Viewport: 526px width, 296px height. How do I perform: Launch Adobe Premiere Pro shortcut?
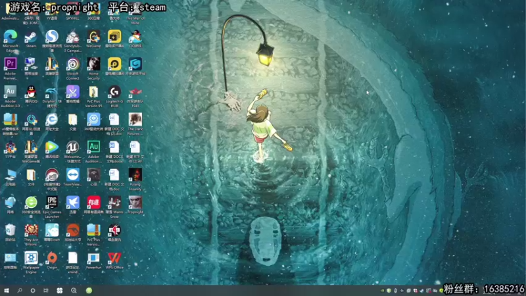tap(11, 64)
